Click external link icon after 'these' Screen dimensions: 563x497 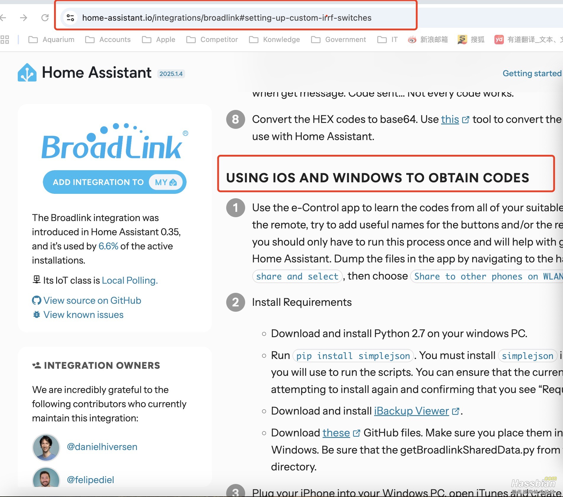pyautogui.click(x=357, y=433)
